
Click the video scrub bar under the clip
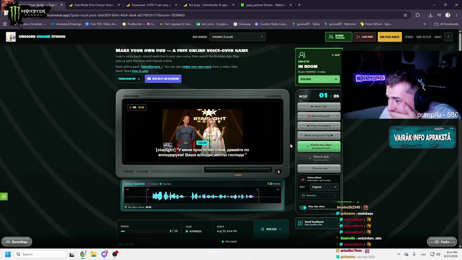coord(238,170)
